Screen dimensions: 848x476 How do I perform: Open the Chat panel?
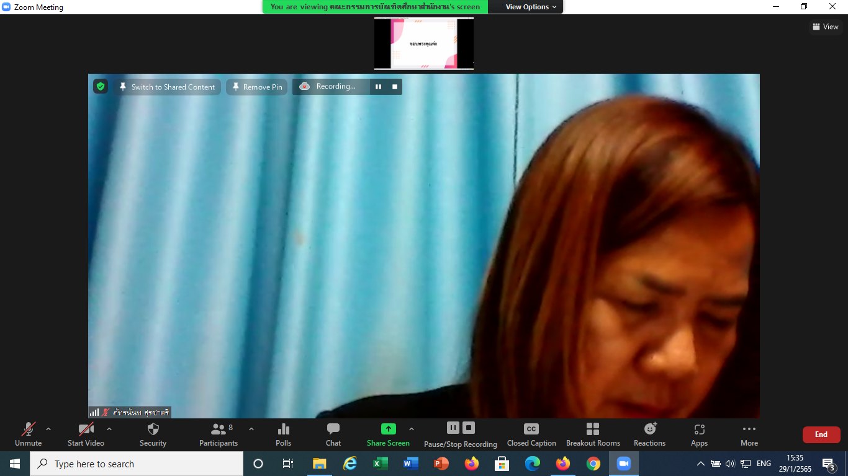tap(333, 434)
